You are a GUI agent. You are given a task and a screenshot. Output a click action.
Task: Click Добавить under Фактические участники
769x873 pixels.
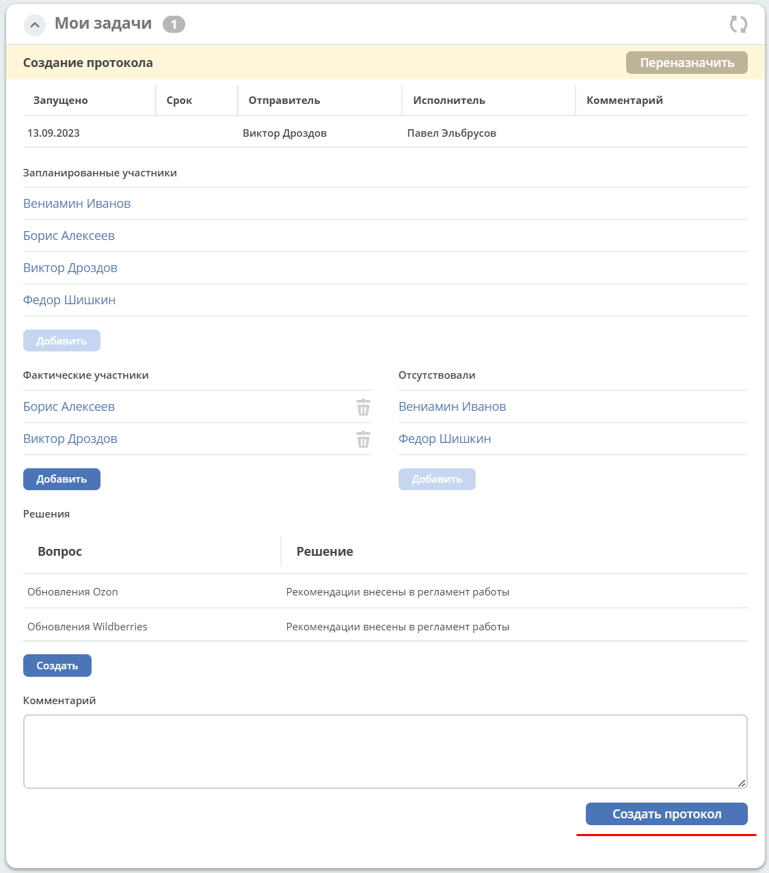(x=62, y=479)
